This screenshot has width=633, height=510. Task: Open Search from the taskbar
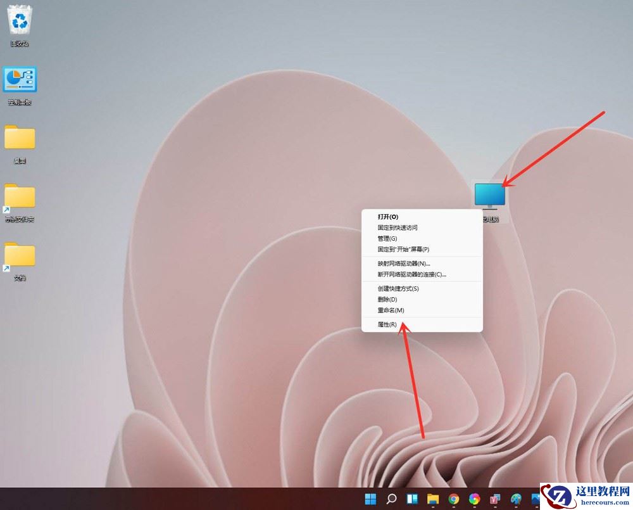391,499
